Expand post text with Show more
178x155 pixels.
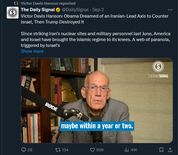point(32,51)
